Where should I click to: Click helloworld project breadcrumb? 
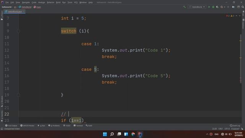[x=7, y=7]
